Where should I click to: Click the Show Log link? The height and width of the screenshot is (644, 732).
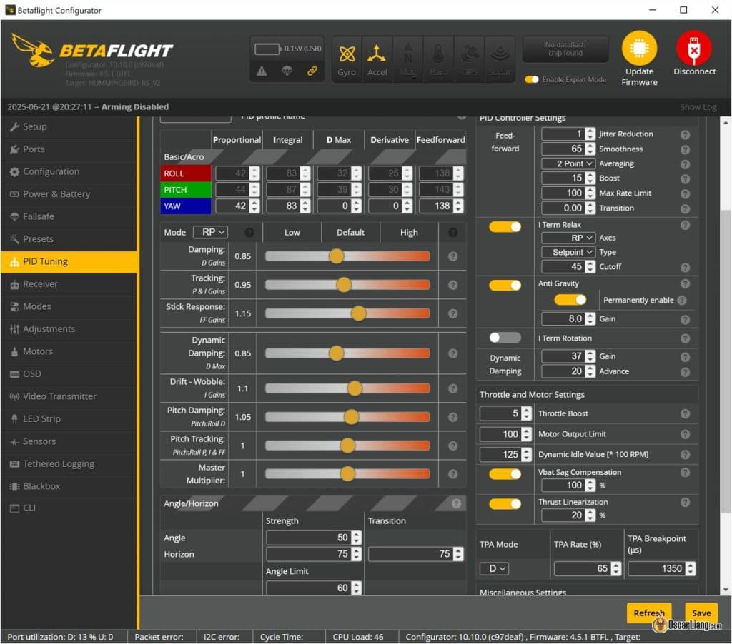tap(698, 107)
